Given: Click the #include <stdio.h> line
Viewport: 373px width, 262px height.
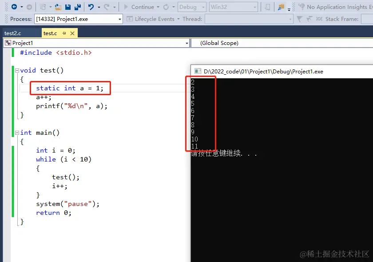Looking at the screenshot, I should (56, 52).
